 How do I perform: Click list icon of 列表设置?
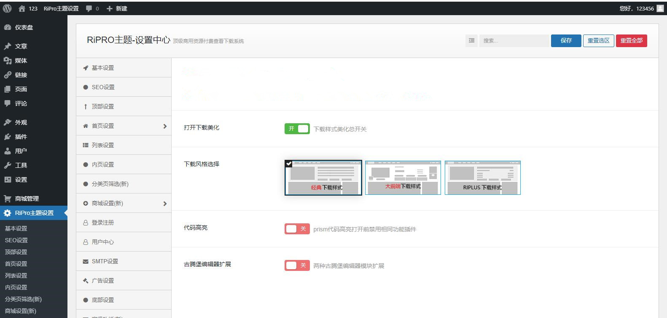coord(86,145)
